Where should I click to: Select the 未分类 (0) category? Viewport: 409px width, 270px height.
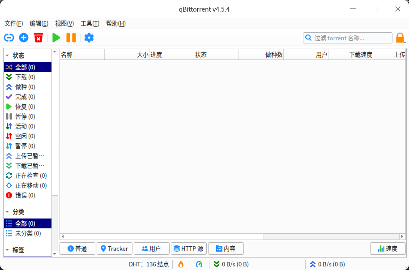(x=28, y=233)
